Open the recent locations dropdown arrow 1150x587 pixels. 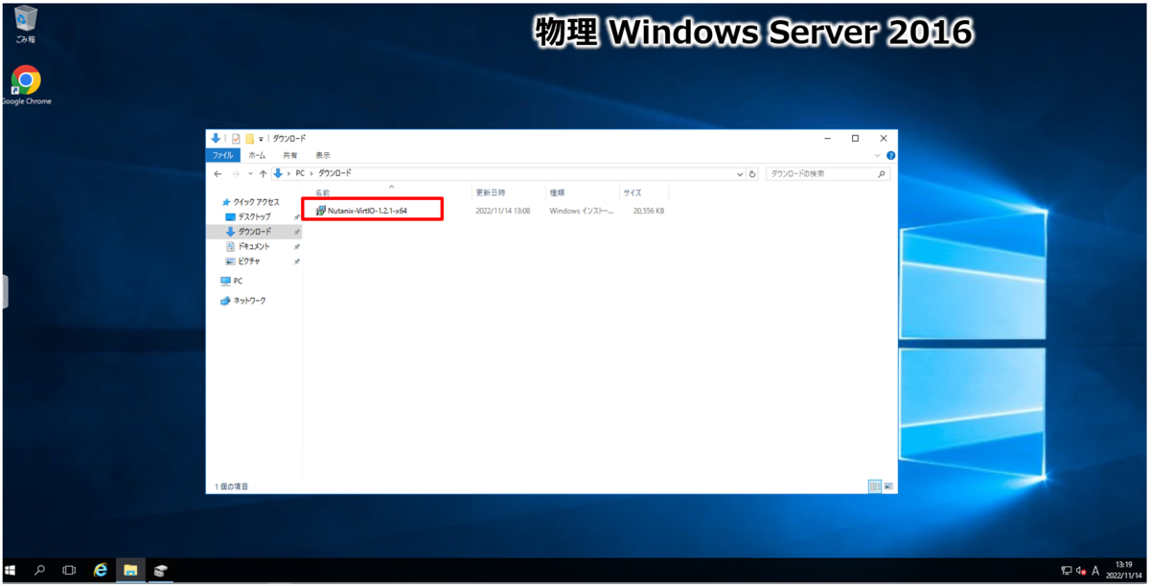[x=250, y=174]
